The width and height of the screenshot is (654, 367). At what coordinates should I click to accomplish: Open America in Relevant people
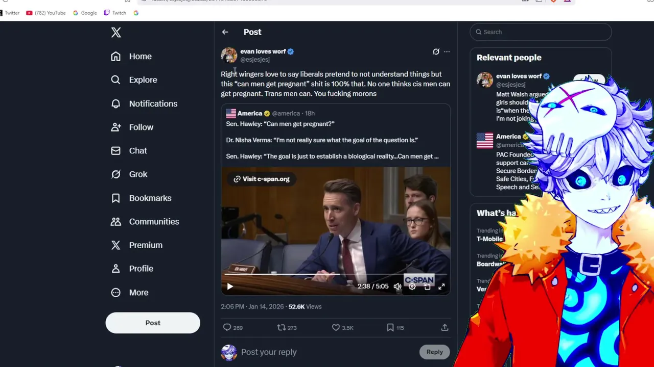coord(508,136)
